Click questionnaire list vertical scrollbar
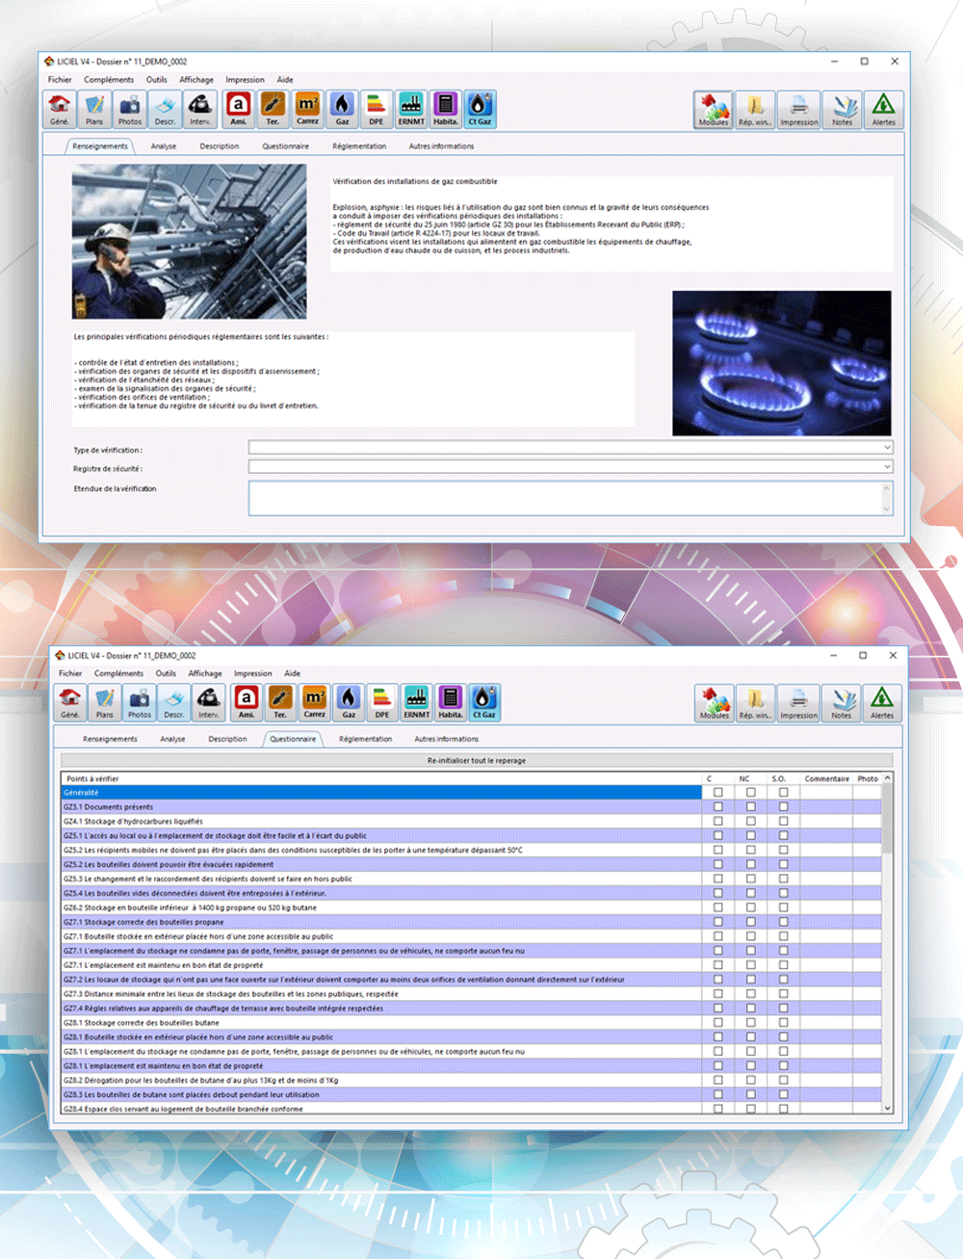The image size is (963, 1259). click(888, 944)
